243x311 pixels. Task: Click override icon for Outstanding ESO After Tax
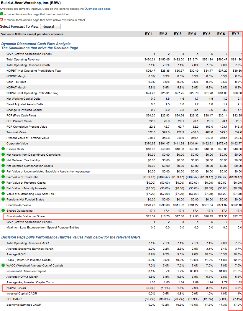click(x=3, y=194)
